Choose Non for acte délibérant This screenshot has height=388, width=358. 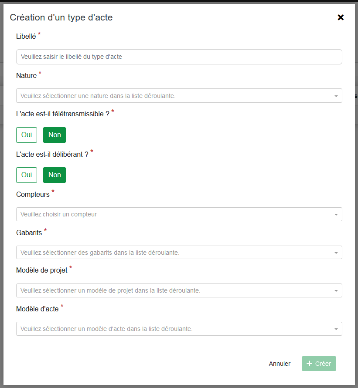coord(55,175)
